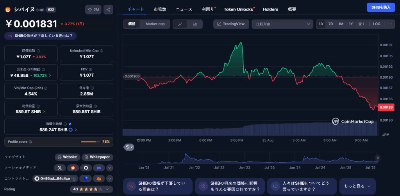Click the pause handle on the range navigator
Viewport: 400px width, 196px height.
pos(378,158)
